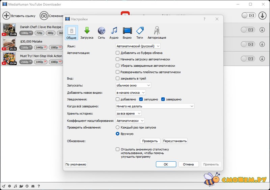Click the '$30,000 Mistake' video thumbnail
Screen dimensions: 270x190
tap(9, 44)
